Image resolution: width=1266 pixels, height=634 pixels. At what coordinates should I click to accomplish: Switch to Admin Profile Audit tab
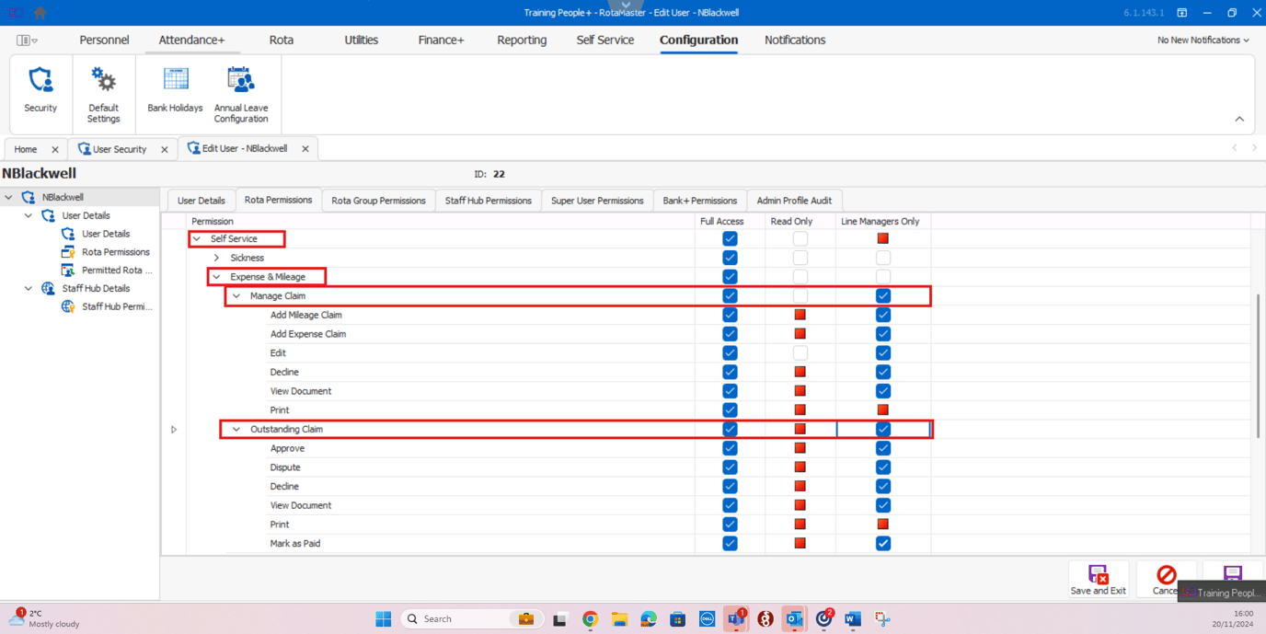tap(794, 201)
